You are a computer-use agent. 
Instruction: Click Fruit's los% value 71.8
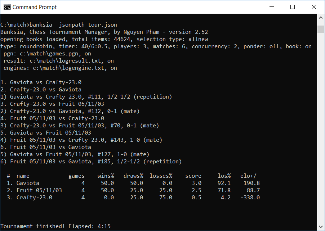[x=224, y=190]
